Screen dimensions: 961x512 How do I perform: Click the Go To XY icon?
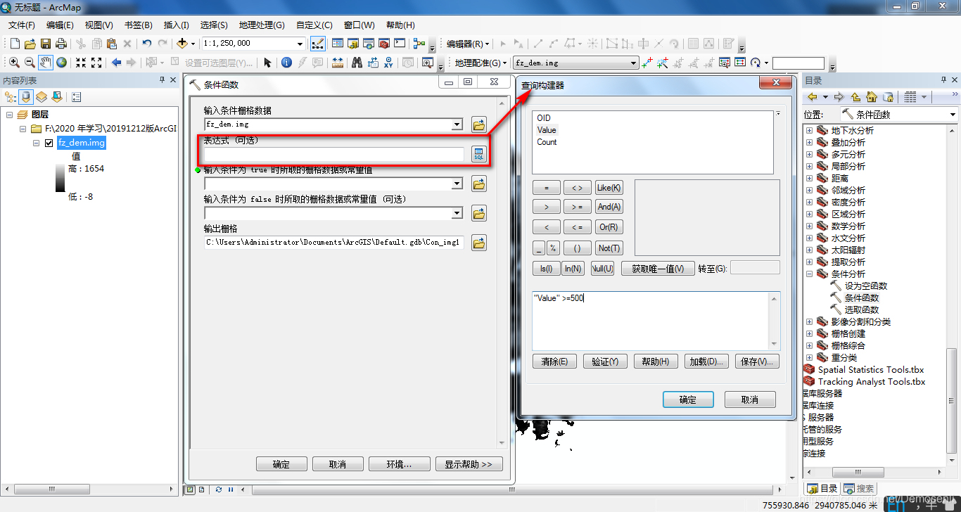[x=388, y=63]
